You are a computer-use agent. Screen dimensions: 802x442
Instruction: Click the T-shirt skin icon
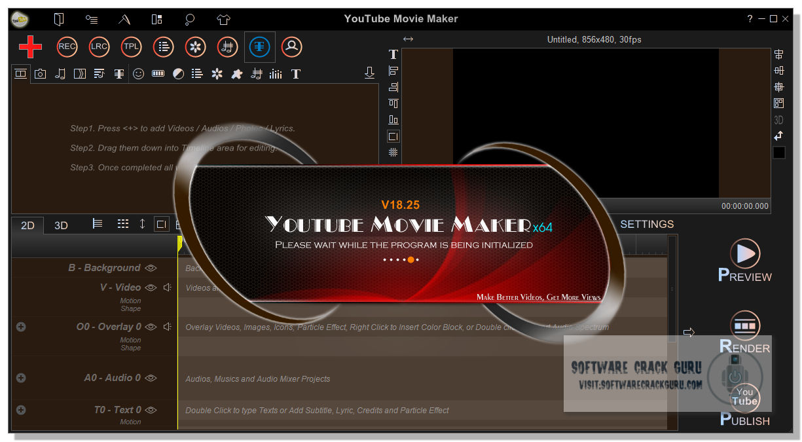[223, 19]
